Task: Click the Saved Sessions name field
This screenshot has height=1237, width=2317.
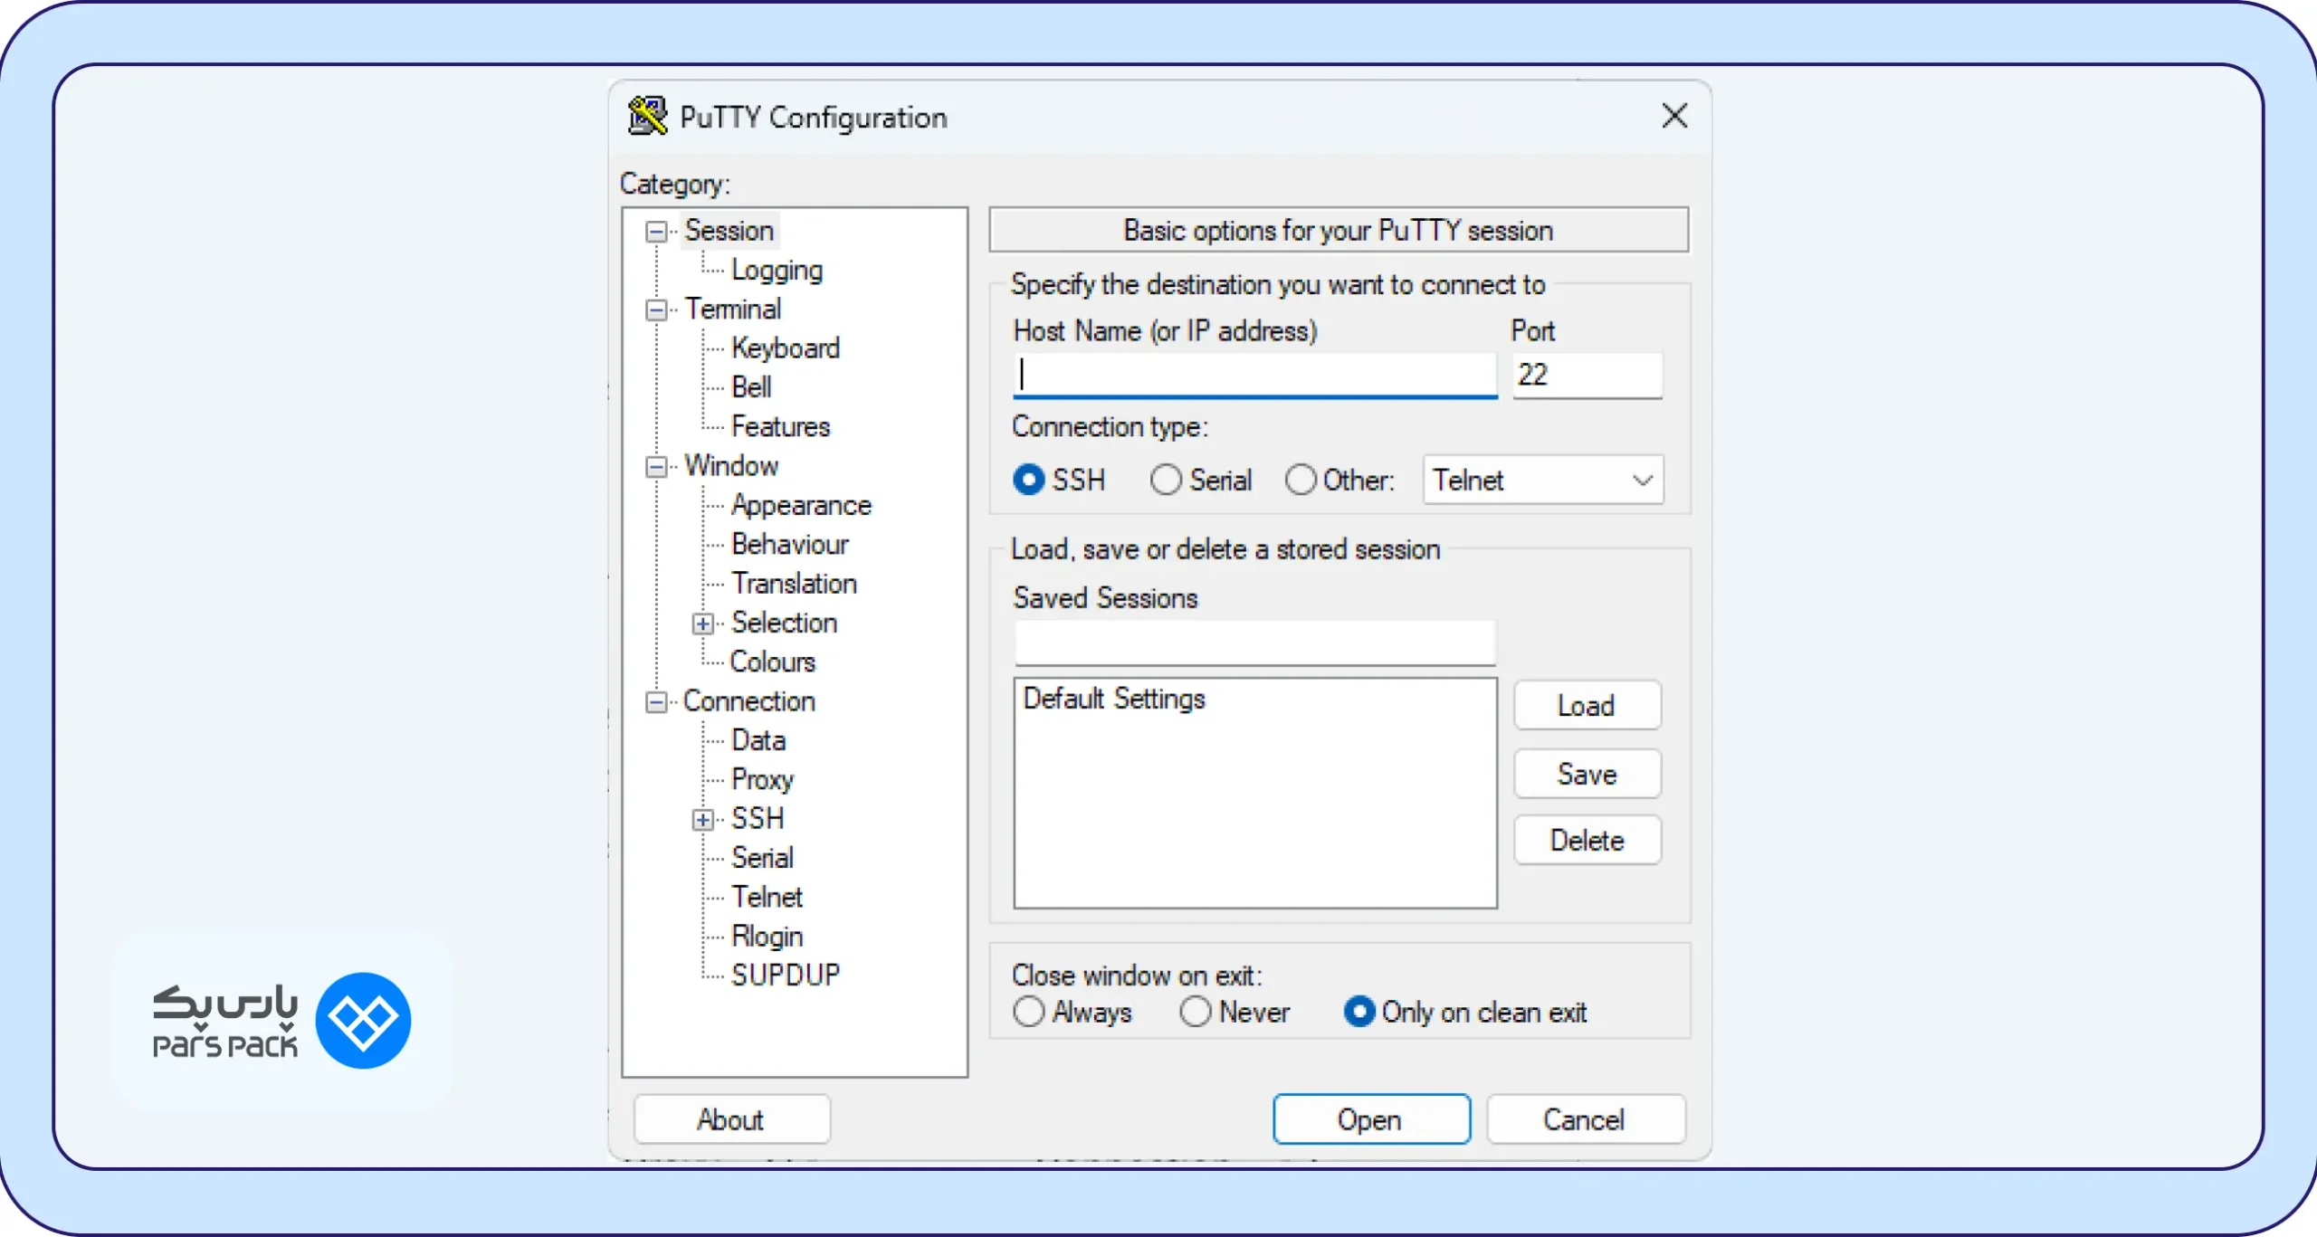Action: 1254,642
